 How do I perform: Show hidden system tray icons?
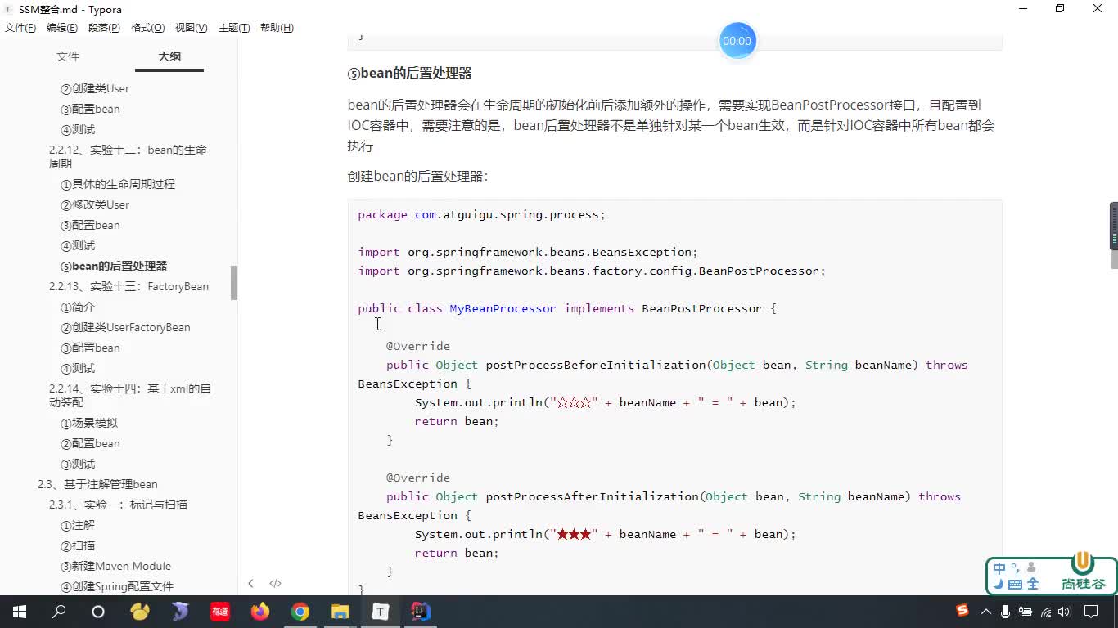(x=985, y=612)
